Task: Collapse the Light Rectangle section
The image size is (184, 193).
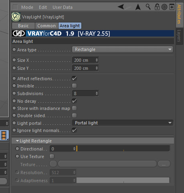Action: 17,141
